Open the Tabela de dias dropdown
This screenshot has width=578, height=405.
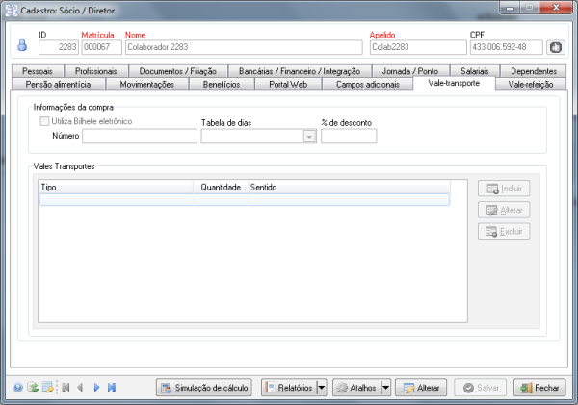tap(308, 137)
